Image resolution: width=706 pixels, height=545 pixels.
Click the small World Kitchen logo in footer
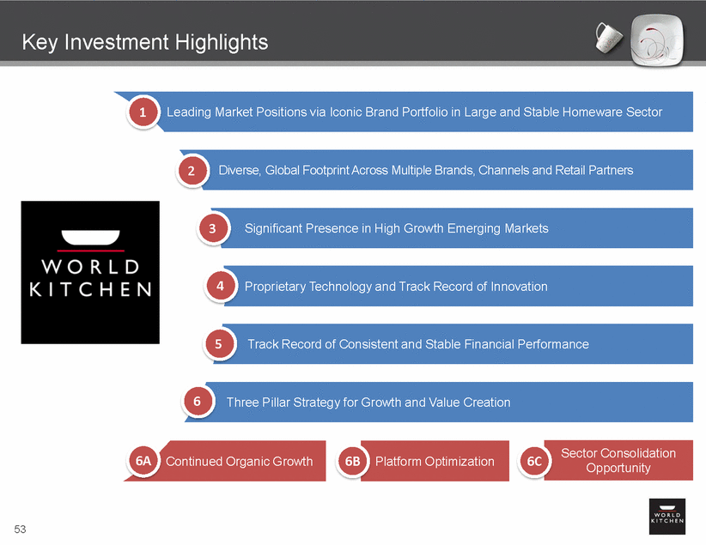coord(666,515)
